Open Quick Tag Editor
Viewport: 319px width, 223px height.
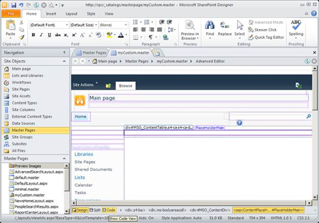point(266,38)
